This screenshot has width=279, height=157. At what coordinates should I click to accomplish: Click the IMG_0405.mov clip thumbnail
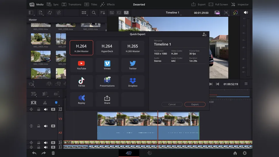pos(41,39)
